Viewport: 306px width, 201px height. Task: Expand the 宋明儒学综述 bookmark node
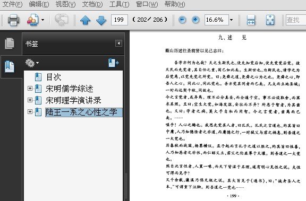click(30, 89)
